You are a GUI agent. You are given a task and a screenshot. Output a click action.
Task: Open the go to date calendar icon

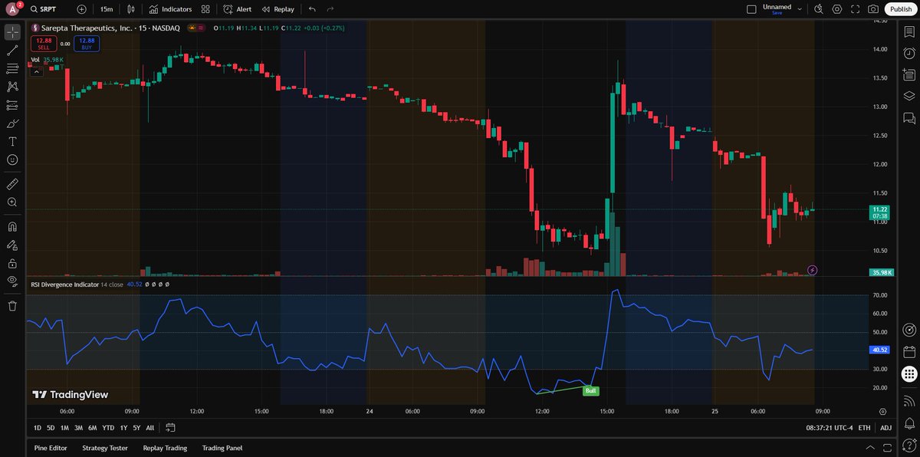[x=170, y=427]
